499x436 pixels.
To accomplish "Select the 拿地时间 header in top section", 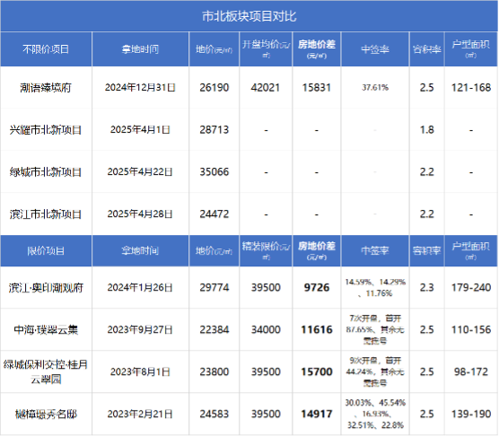I will point(140,49).
